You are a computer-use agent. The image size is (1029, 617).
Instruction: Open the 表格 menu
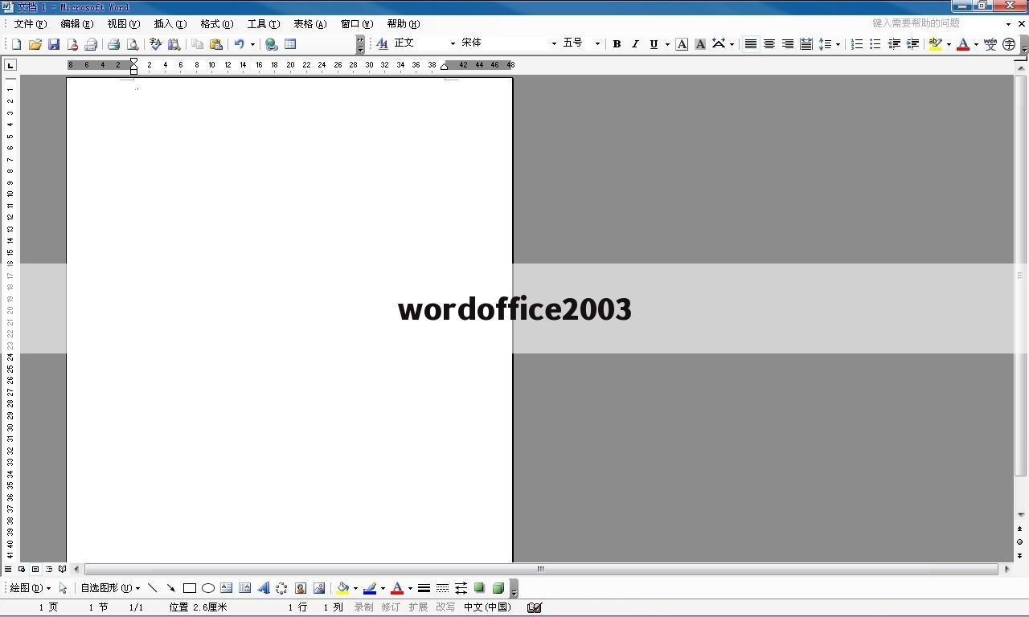pos(310,24)
